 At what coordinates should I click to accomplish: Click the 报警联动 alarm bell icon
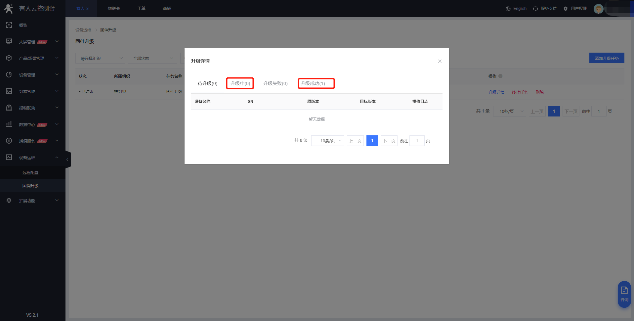pyautogui.click(x=9, y=108)
